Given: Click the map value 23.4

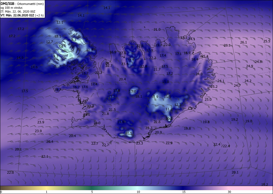Looking at the screenshot, I should point(125,64).
